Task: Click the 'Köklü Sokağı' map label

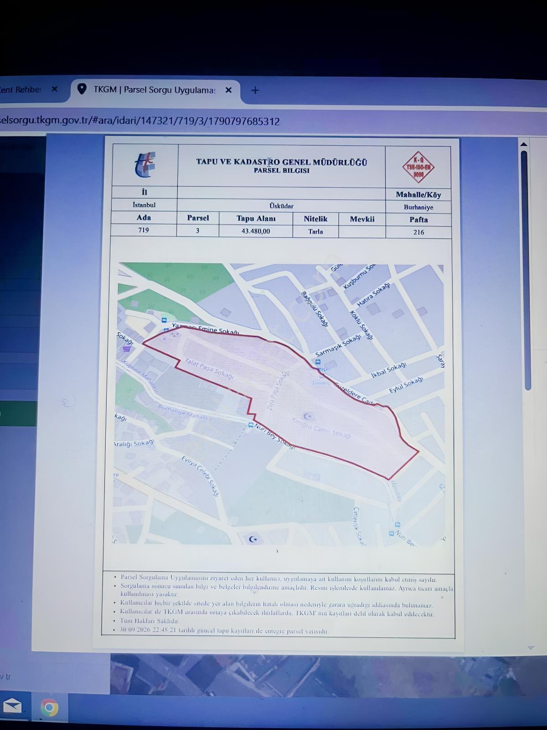Action: pos(361,325)
